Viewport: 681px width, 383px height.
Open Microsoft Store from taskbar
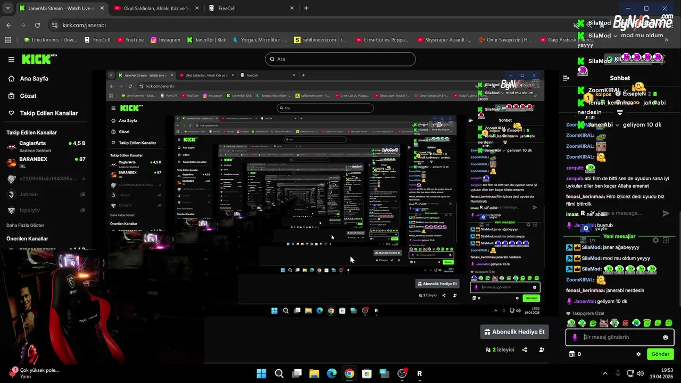click(x=367, y=373)
